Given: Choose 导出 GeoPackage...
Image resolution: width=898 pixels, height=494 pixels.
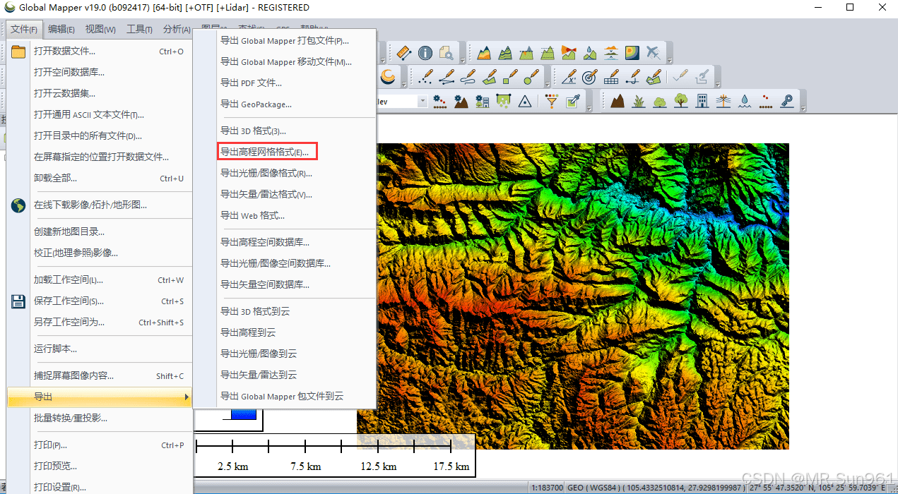Looking at the screenshot, I should (256, 104).
